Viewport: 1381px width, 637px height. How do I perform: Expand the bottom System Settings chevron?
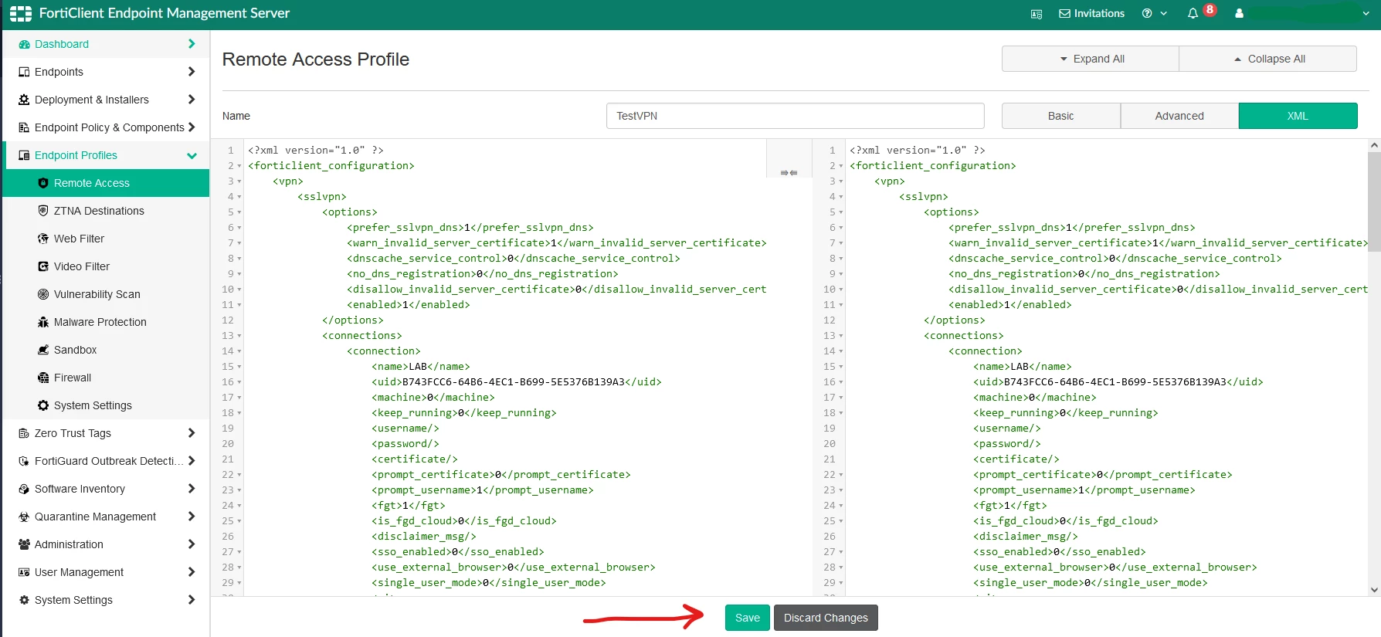192,600
